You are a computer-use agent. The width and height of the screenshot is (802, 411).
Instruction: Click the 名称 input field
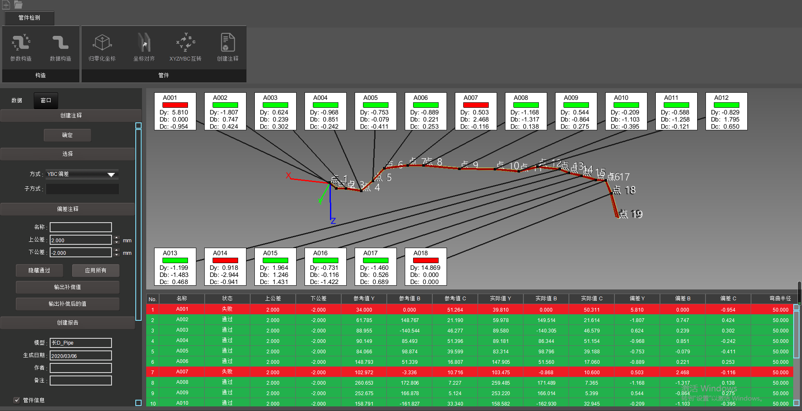[x=81, y=227]
